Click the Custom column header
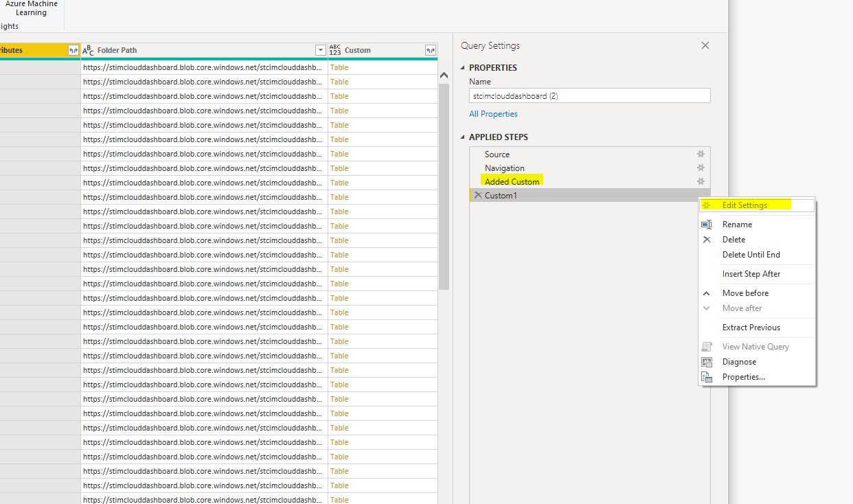Screen dimensions: 853x504 383,50
